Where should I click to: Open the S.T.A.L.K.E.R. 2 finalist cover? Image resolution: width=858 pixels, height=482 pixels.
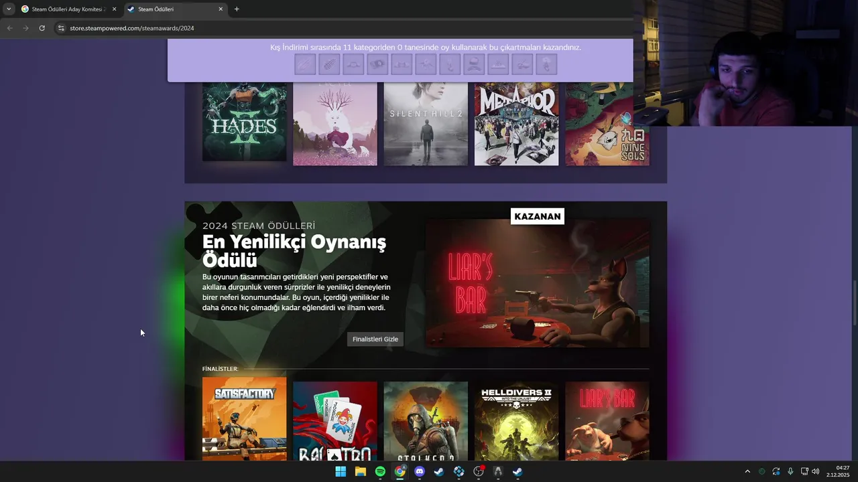pyautogui.click(x=426, y=421)
